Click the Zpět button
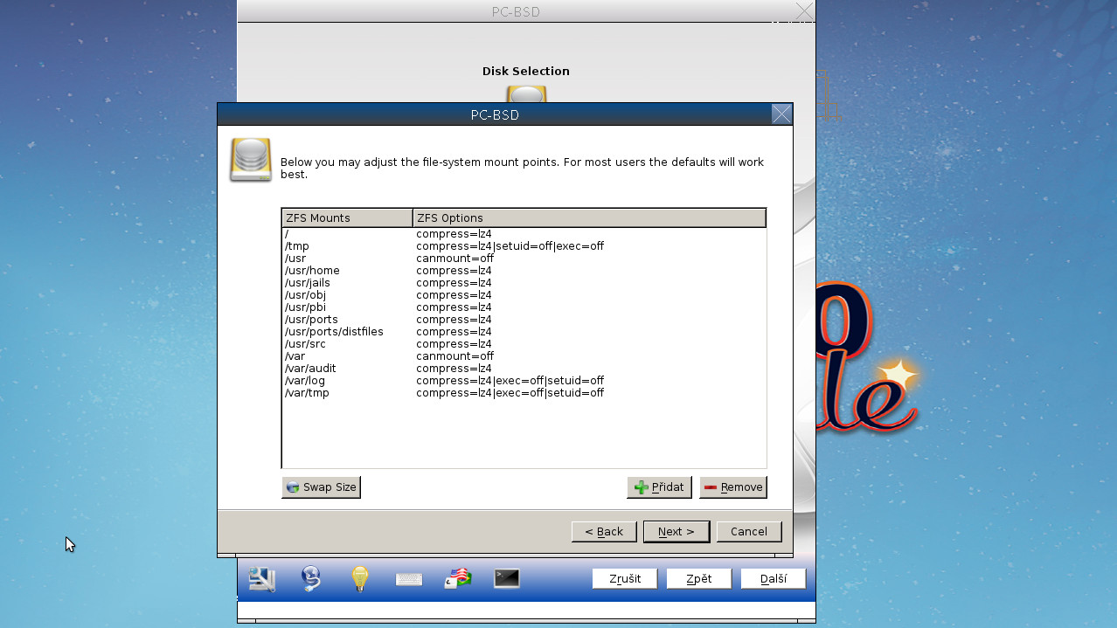Image resolution: width=1117 pixels, height=628 pixels. tap(698, 578)
